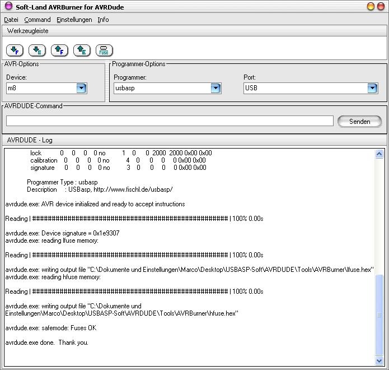Click the AVRBurner app icon in title bar
The height and width of the screenshot is (370, 389).
point(8,7)
